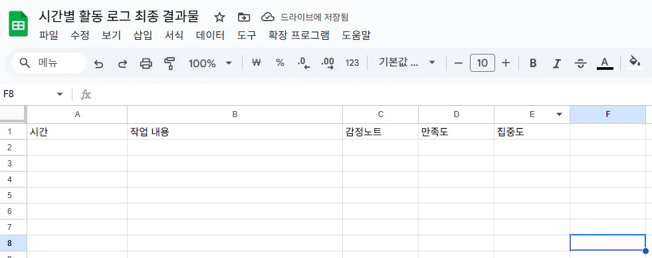Open the 기본값 font dropdown
Viewport: 652px width, 258px height.
click(406, 63)
